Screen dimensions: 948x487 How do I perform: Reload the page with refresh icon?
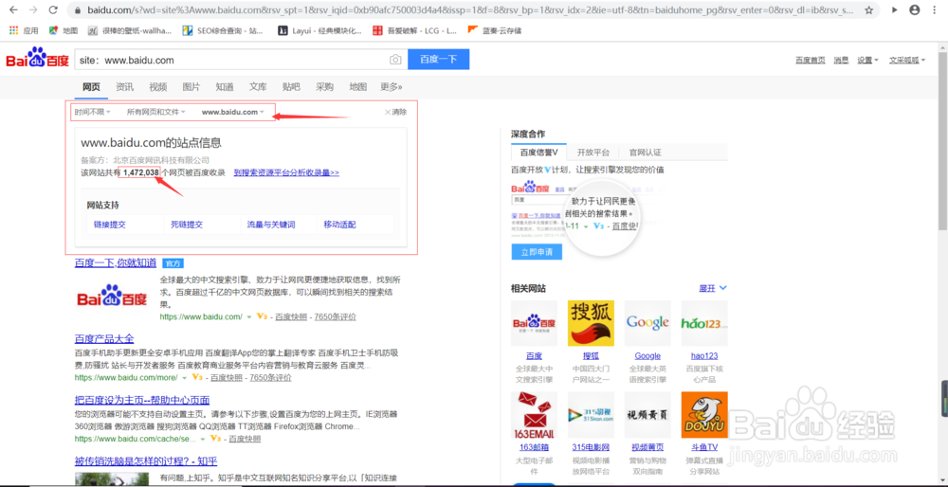click(x=53, y=10)
